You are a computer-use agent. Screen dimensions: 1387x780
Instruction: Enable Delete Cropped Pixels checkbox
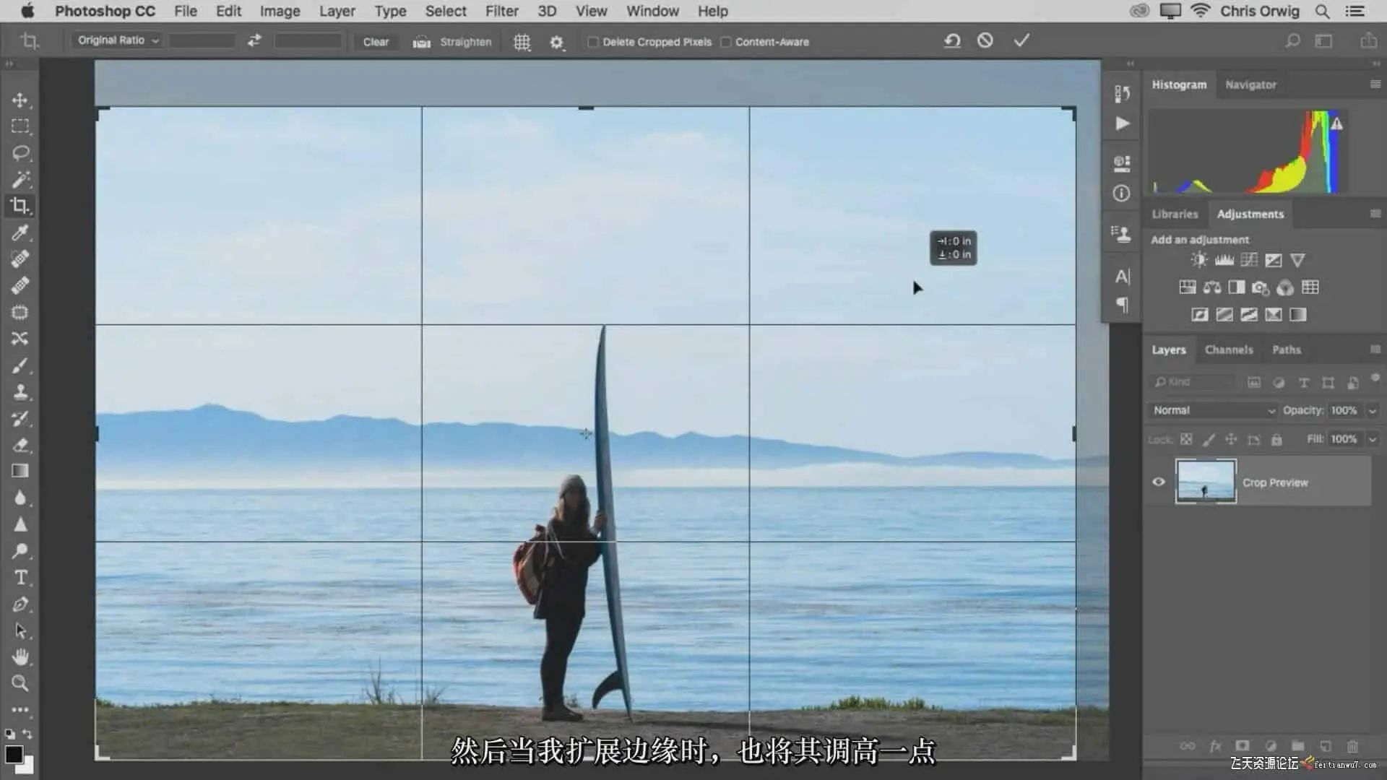[x=593, y=42]
